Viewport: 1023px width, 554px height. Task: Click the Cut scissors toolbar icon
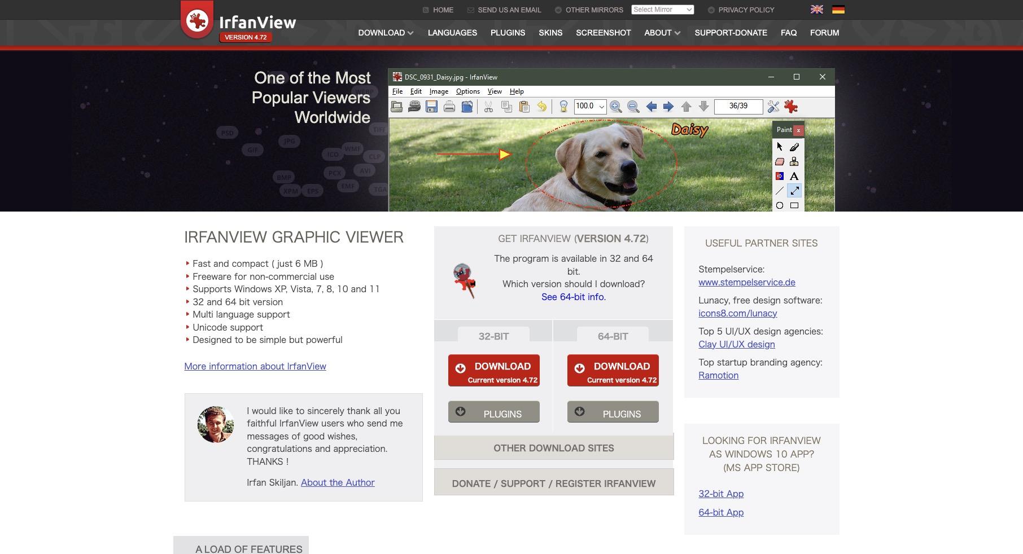[488, 107]
